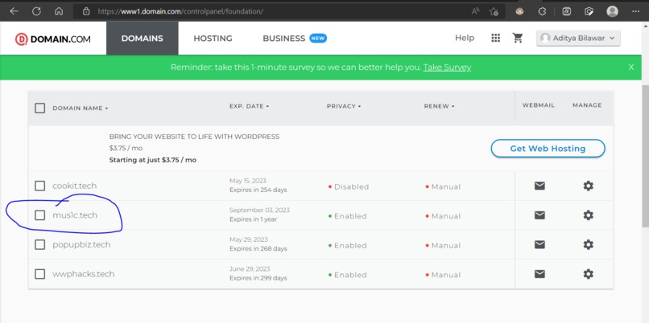Click Manual renew status for popupbiz.tech
The width and height of the screenshot is (649, 323).
point(443,245)
